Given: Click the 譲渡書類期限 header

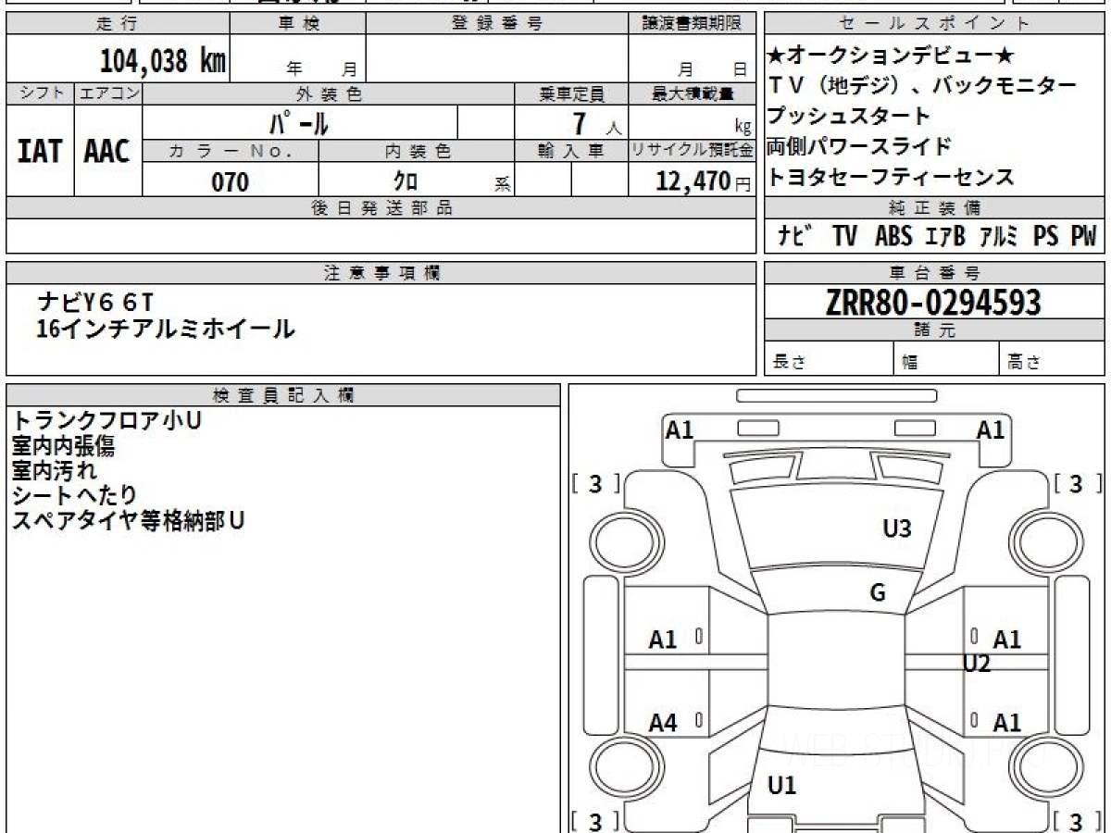Looking at the screenshot, I should pos(692,24).
